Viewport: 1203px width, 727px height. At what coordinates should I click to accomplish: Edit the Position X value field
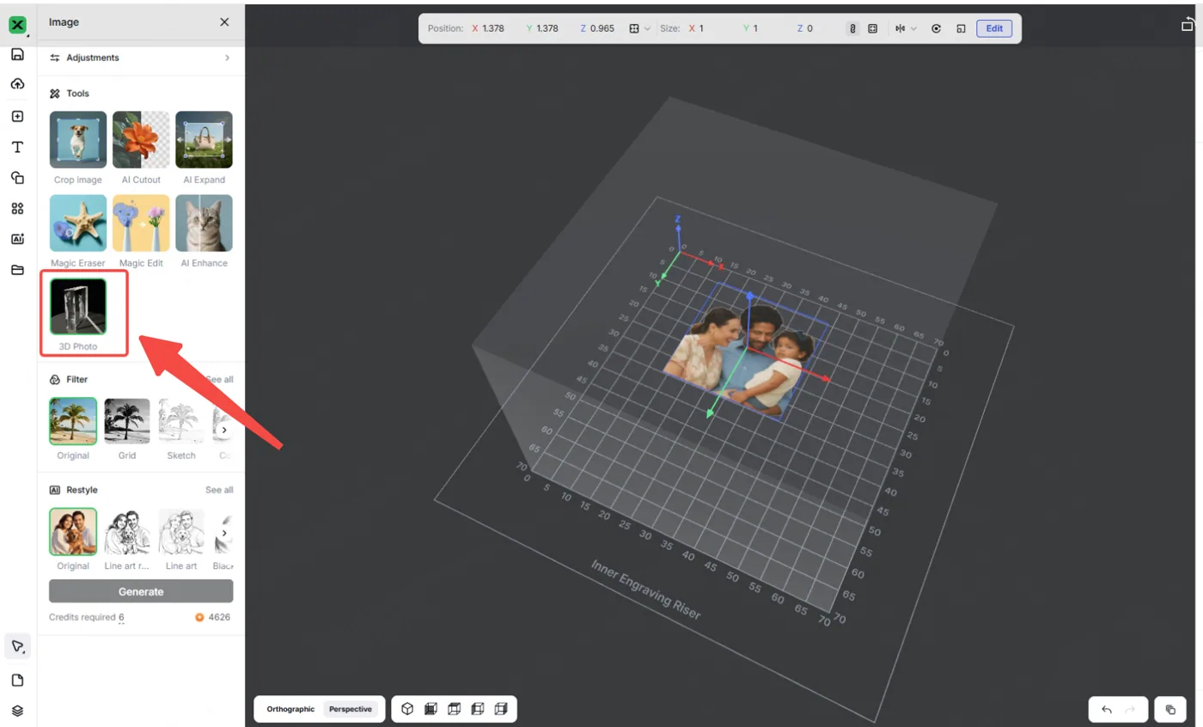click(494, 28)
